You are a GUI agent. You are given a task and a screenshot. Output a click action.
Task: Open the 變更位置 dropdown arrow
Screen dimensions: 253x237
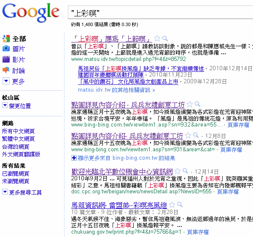(x=5, y=105)
